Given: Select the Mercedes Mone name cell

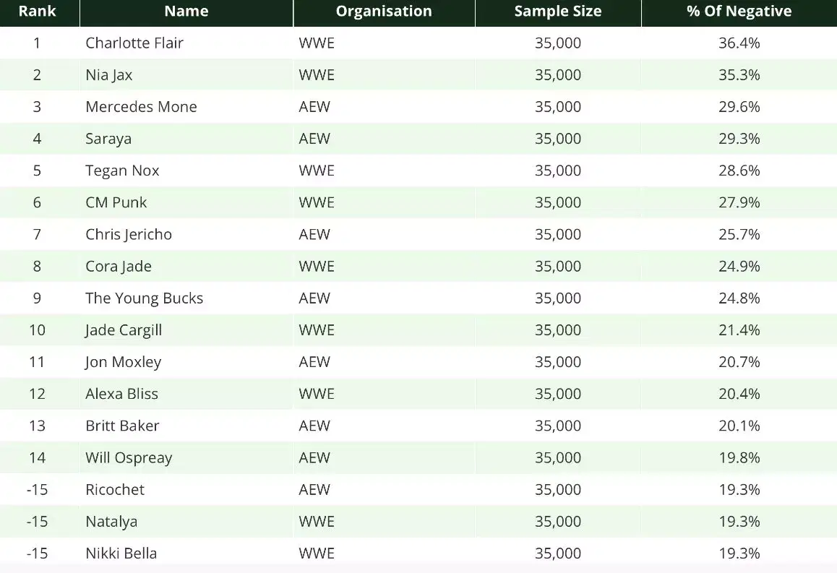Looking at the screenshot, I should [x=141, y=107].
